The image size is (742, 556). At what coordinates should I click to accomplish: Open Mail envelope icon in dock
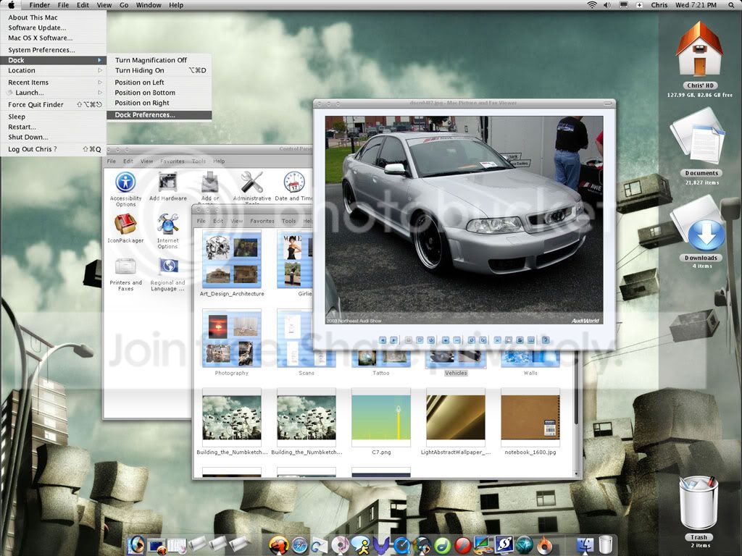point(320,545)
